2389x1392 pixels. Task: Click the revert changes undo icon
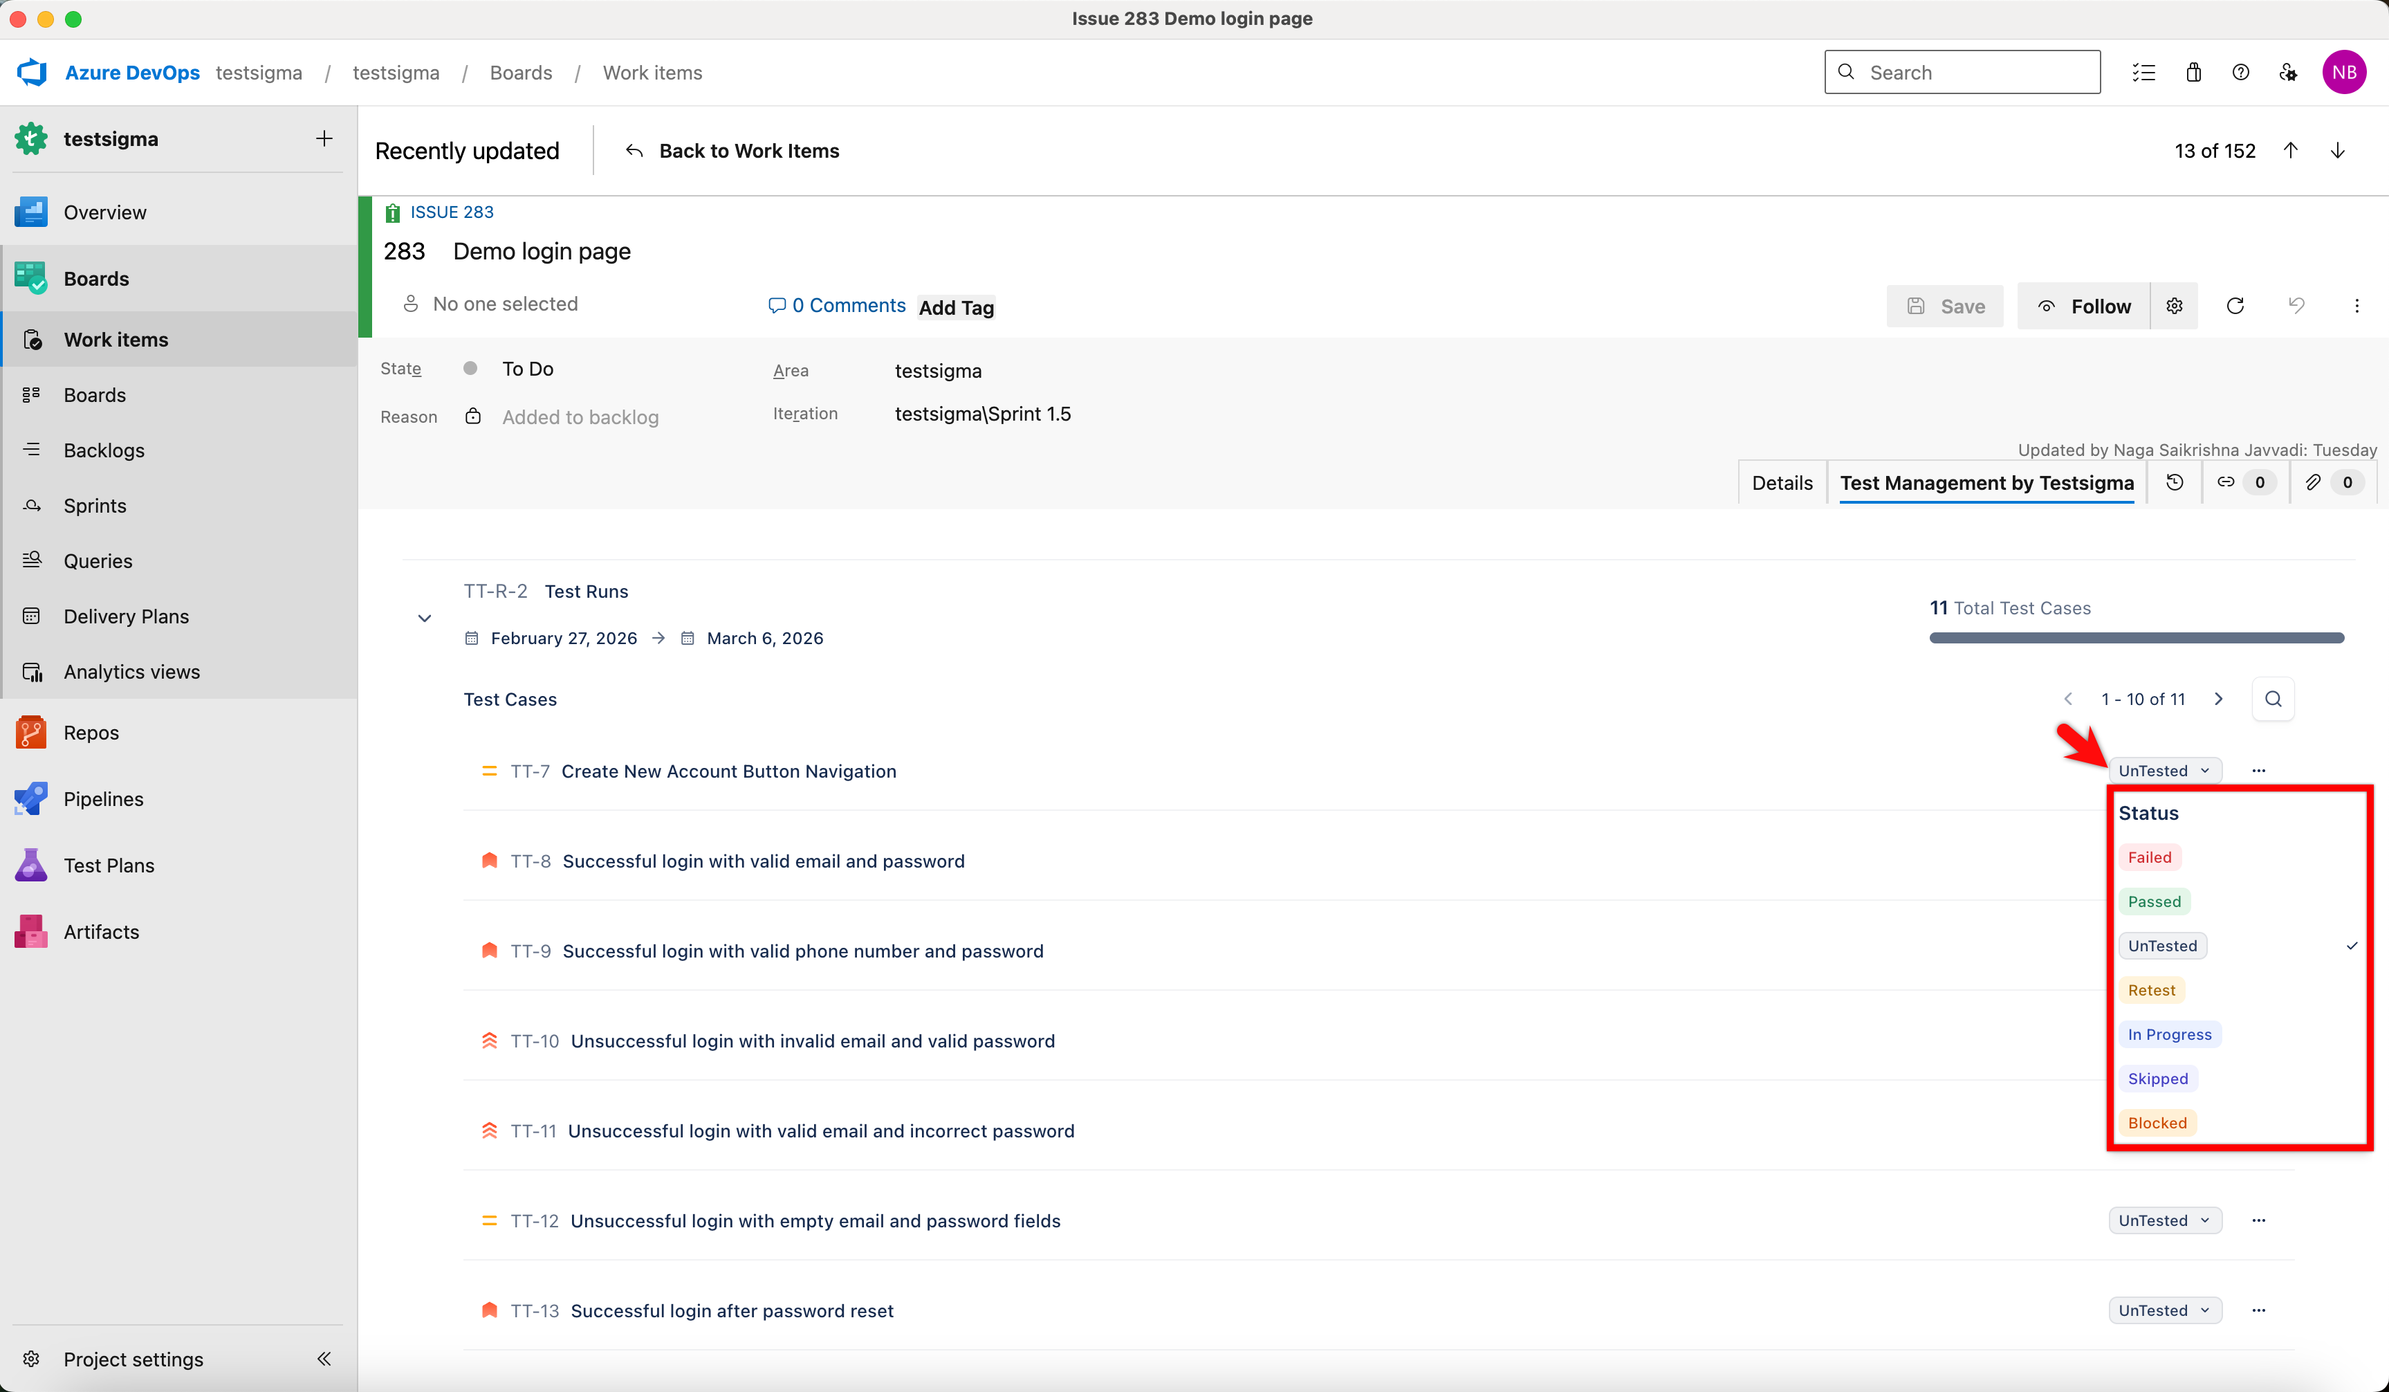[x=2296, y=306]
